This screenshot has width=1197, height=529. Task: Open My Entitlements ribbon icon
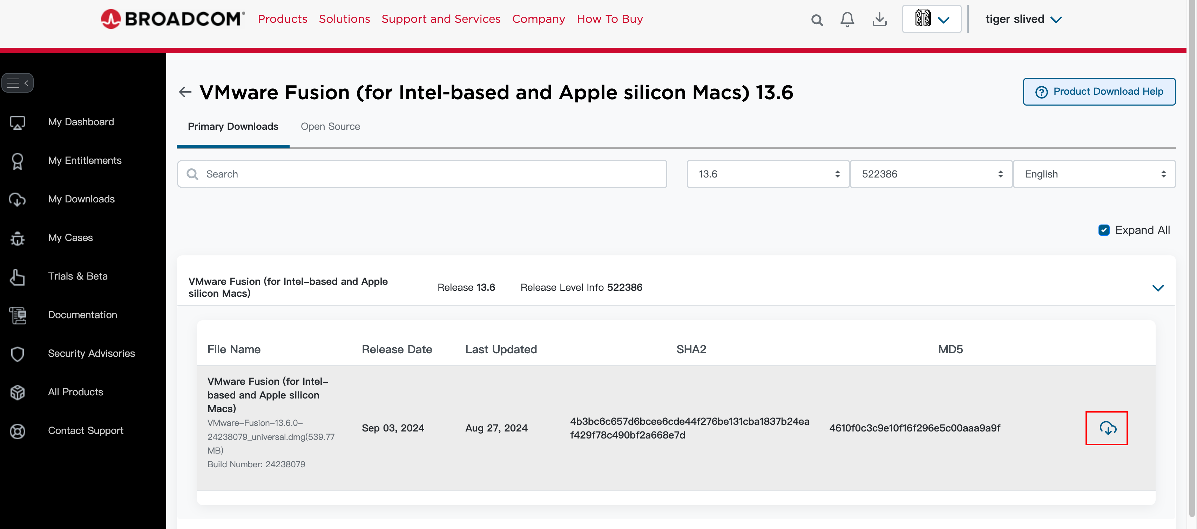pos(17,160)
